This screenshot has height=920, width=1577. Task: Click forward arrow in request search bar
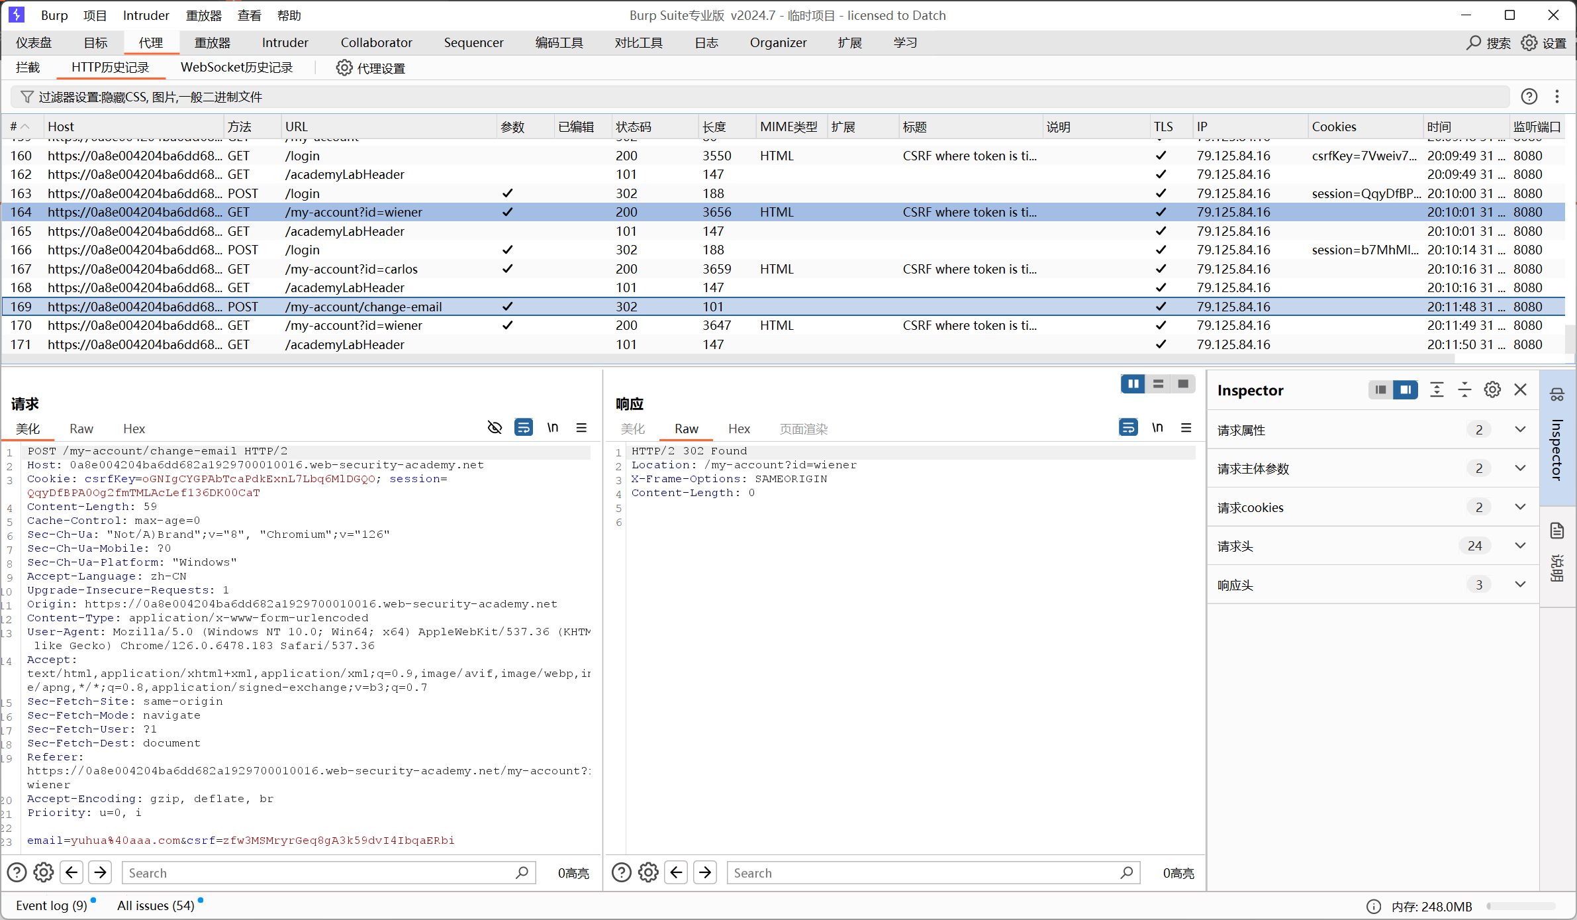(101, 872)
